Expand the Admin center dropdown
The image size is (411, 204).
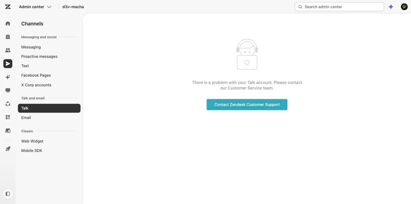coord(35,7)
